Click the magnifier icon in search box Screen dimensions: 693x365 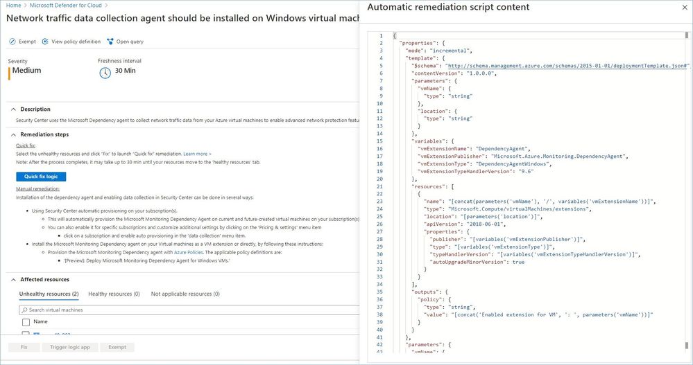coord(25,310)
